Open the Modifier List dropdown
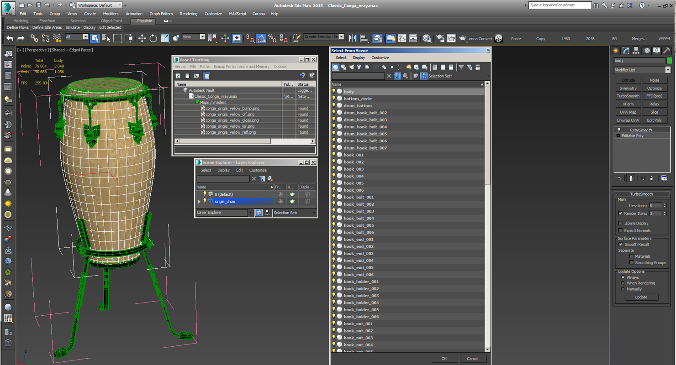 tap(642, 70)
